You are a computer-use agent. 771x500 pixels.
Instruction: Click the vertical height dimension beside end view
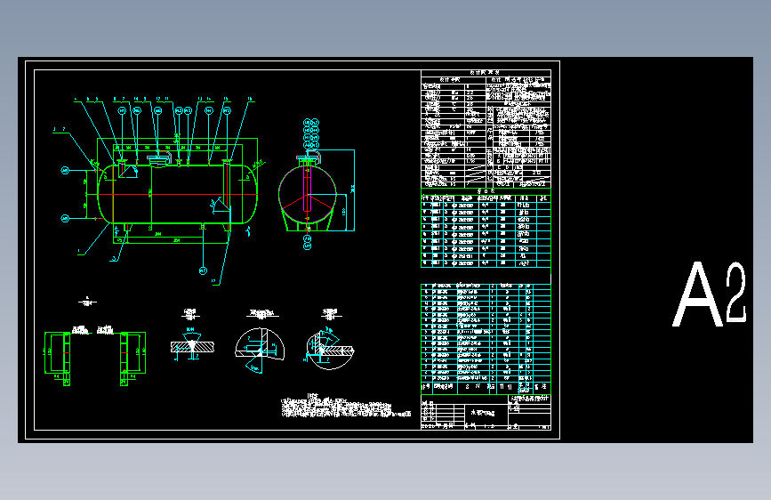tap(352, 190)
